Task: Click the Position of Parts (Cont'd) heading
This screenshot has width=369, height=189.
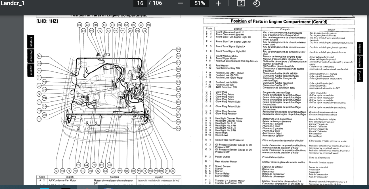Action: click(279, 21)
